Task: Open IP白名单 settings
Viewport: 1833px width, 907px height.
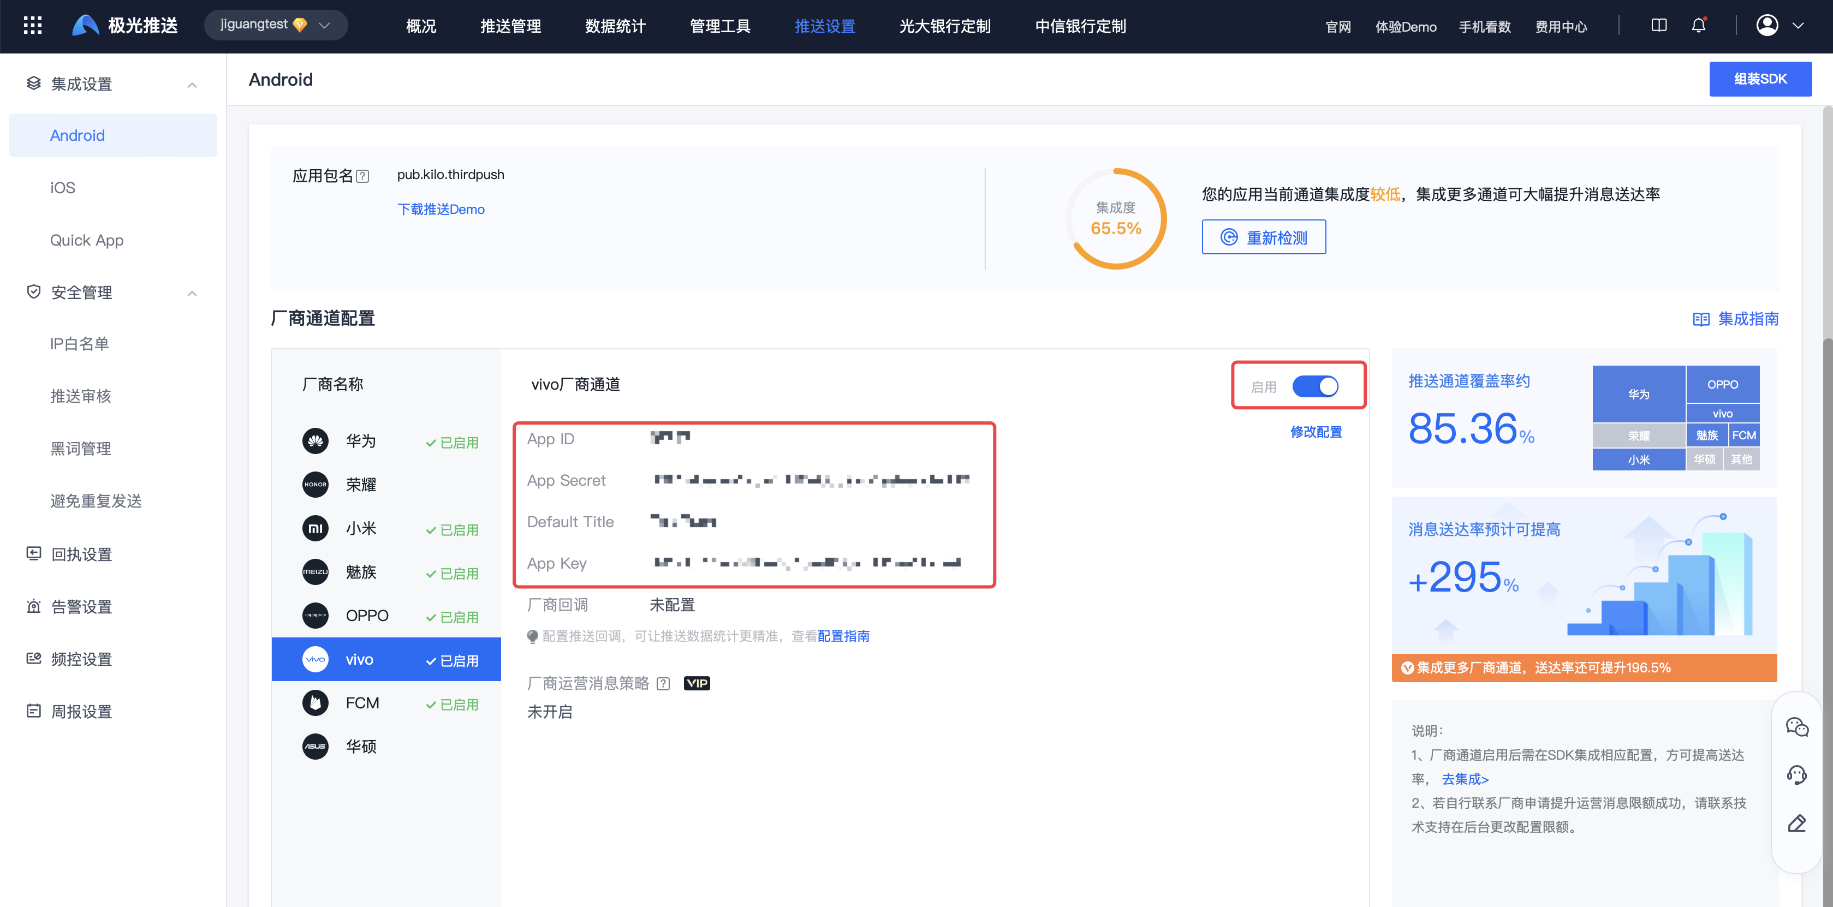Action: coord(80,344)
